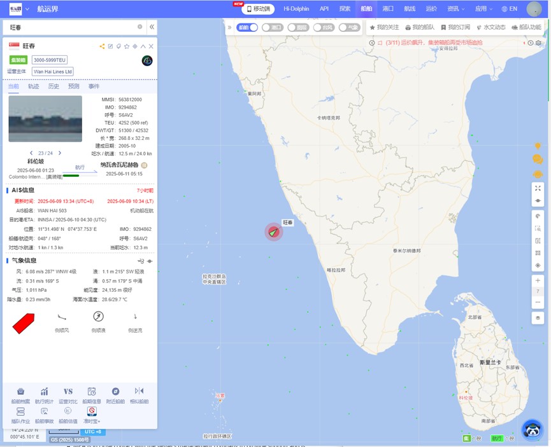This screenshot has width=551, height=447.
Task: Click the 我的关注 link
Action: pos(384,27)
